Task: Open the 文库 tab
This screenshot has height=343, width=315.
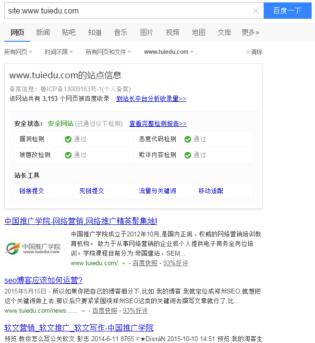Action: [224, 32]
